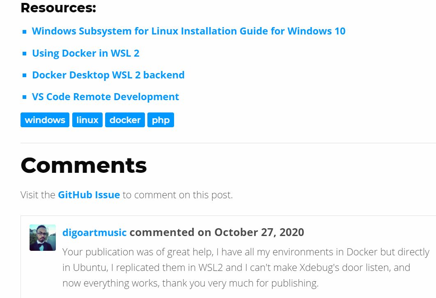Filter posts by the "docker" tag
The image size is (436, 298).
click(124, 120)
